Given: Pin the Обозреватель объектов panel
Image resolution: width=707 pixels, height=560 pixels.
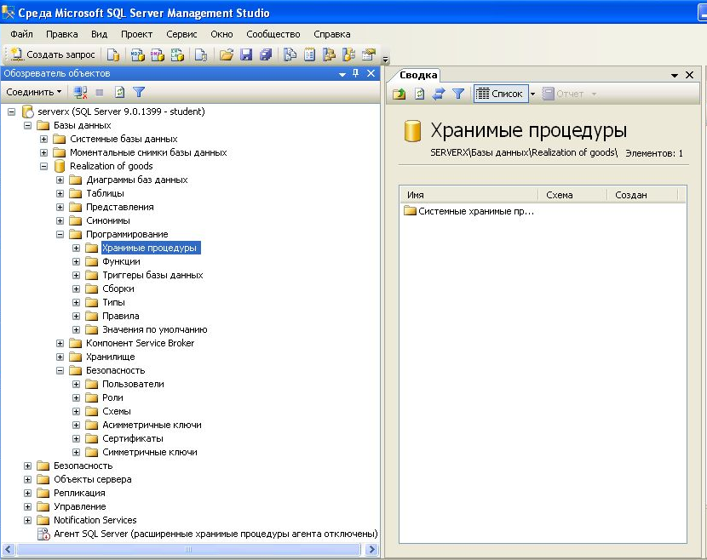Looking at the screenshot, I should click(356, 73).
